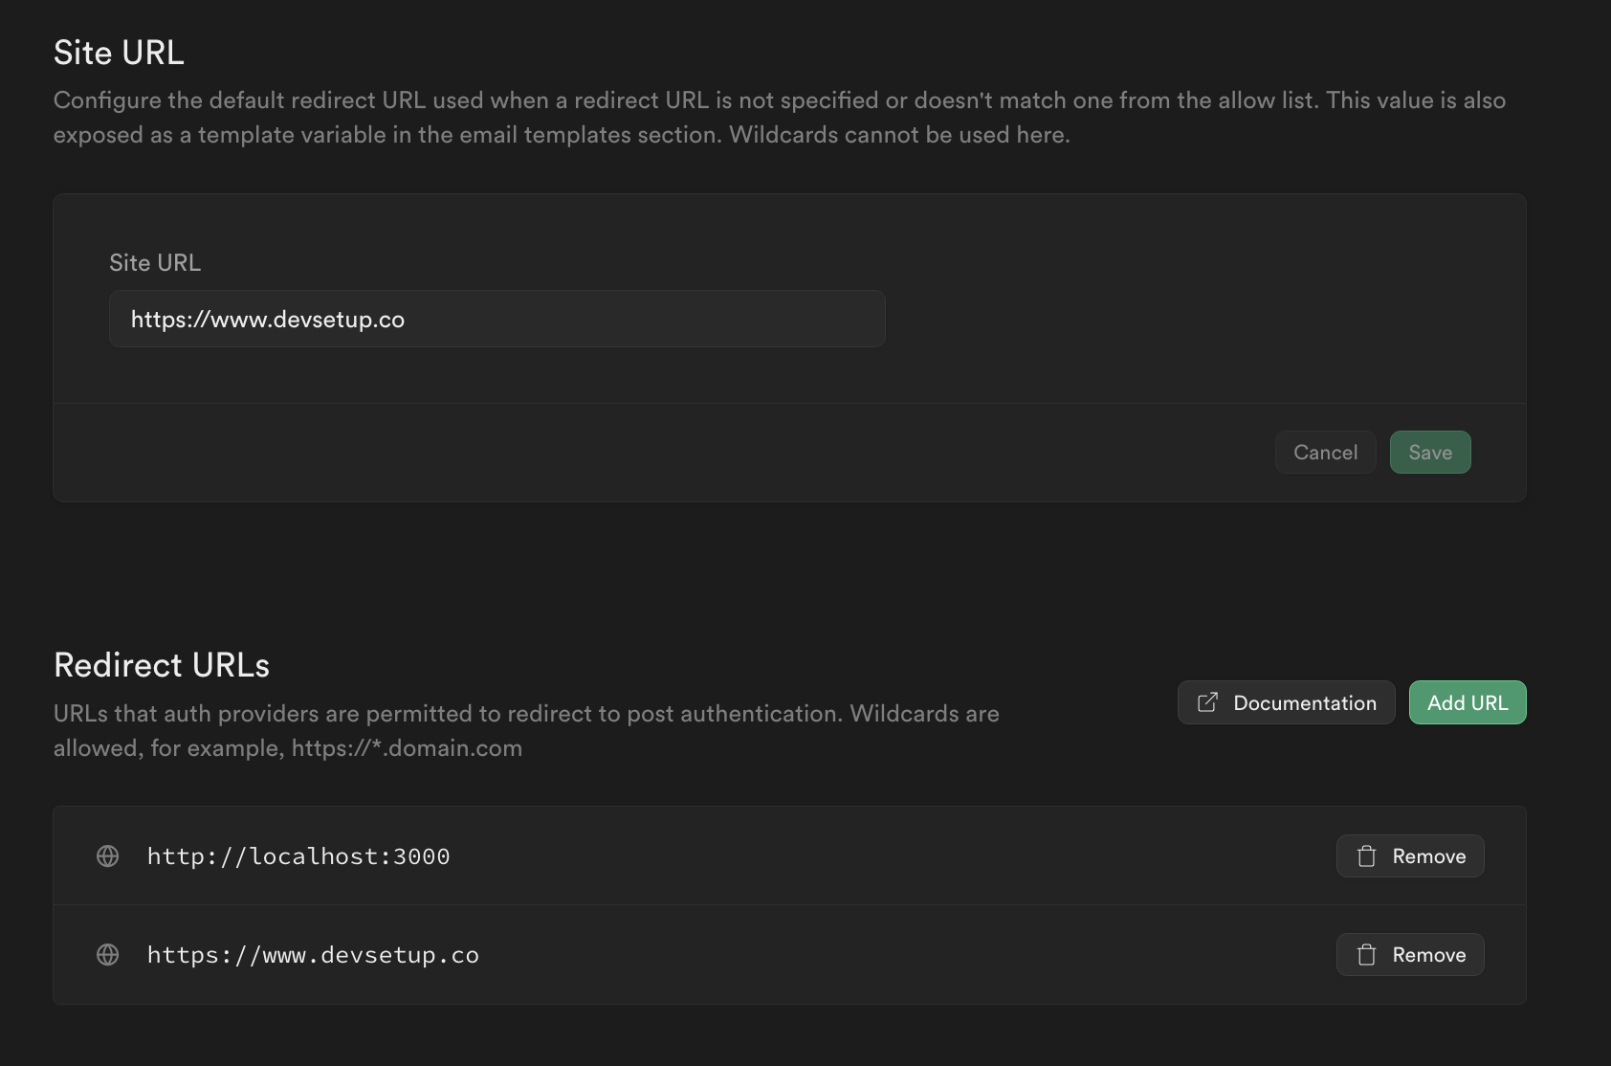Viewport: 1611px width, 1066px height.
Task: Click the external-link icon on the Documentation button
Action: click(x=1206, y=702)
